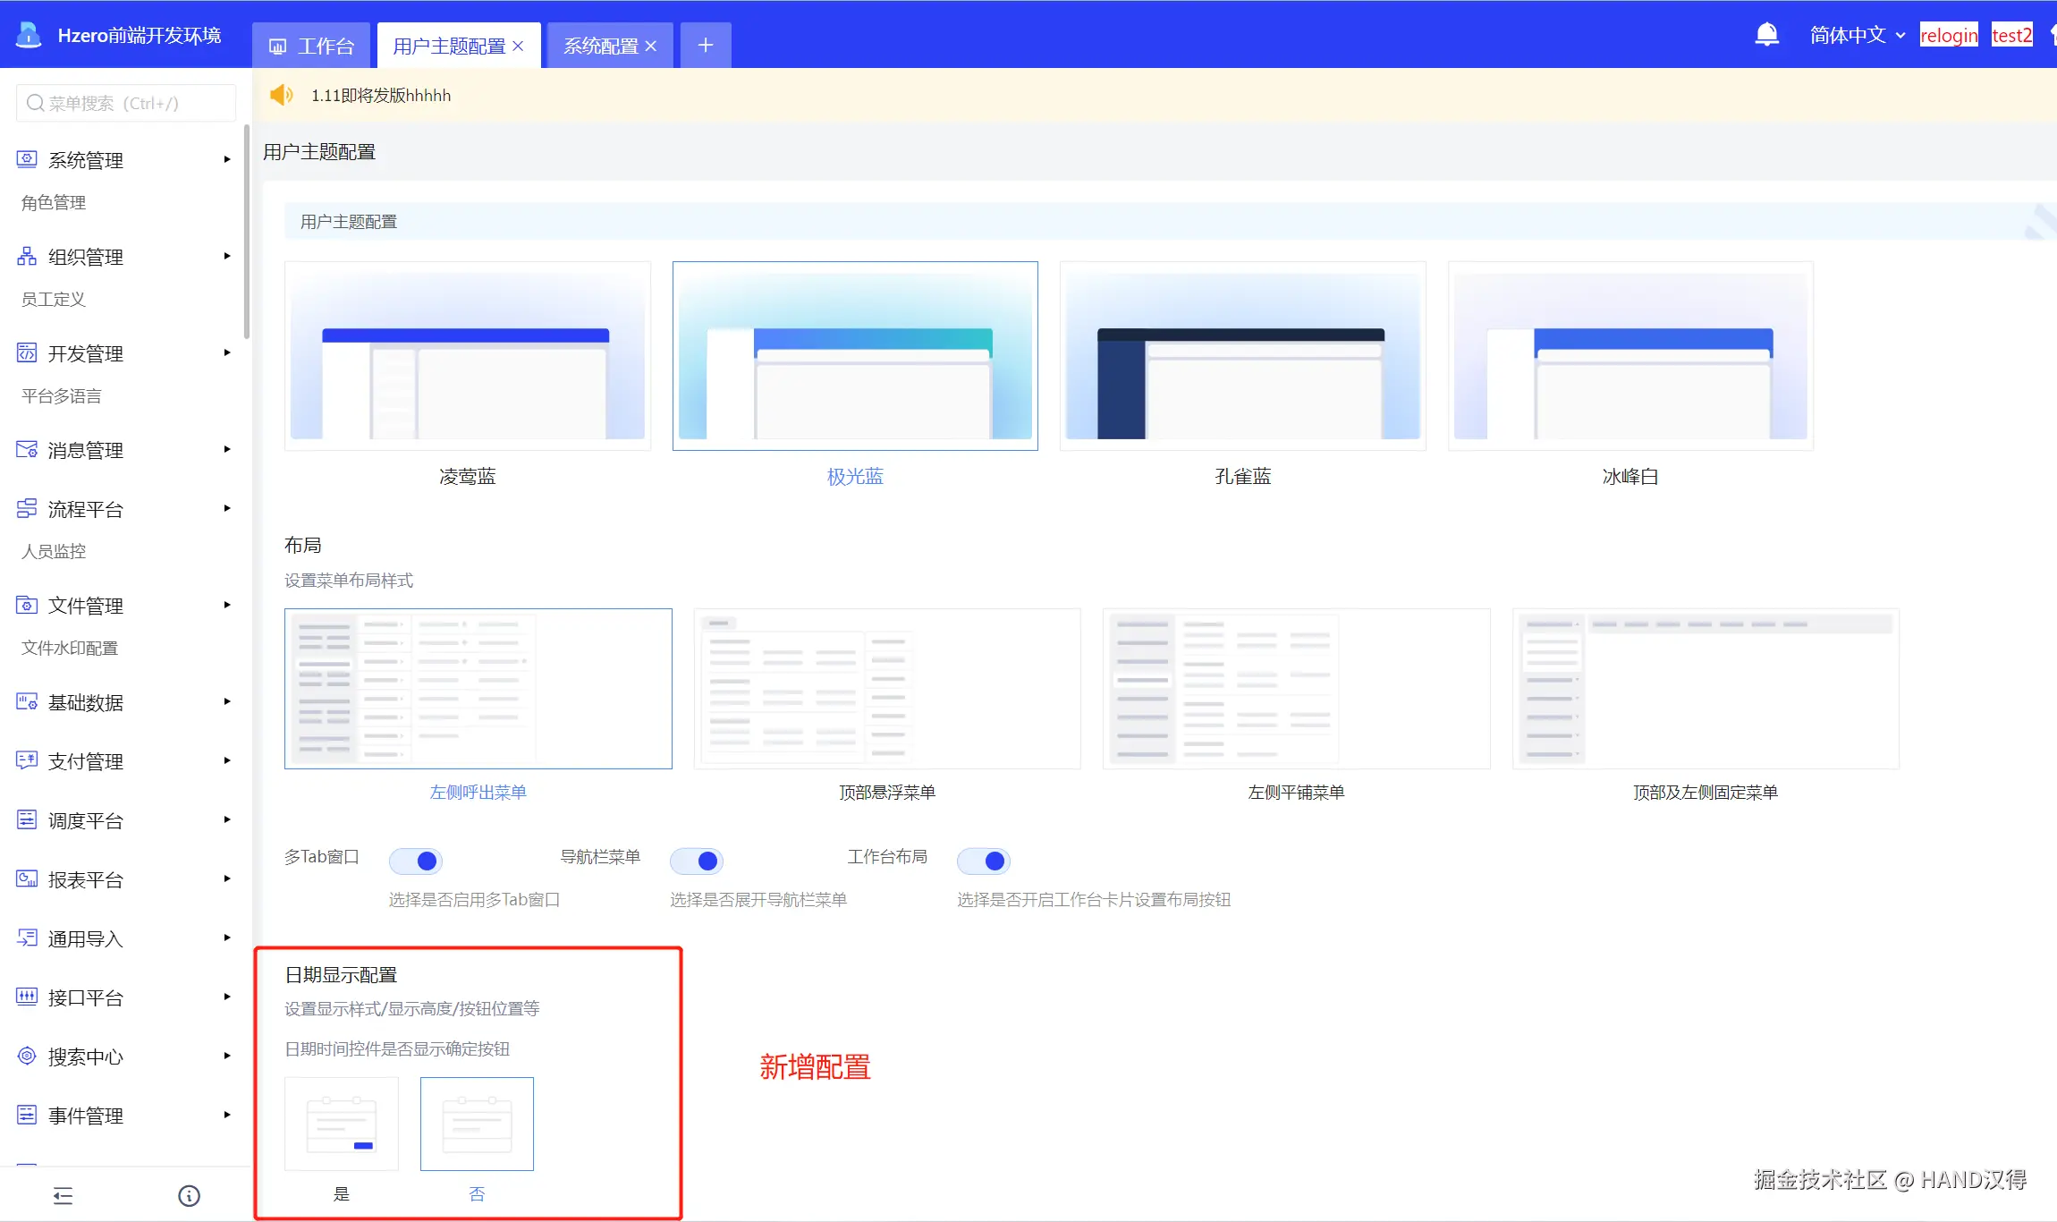
Task: Toggle the 多Tab窗口 switch
Action: pyautogui.click(x=416, y=861)
